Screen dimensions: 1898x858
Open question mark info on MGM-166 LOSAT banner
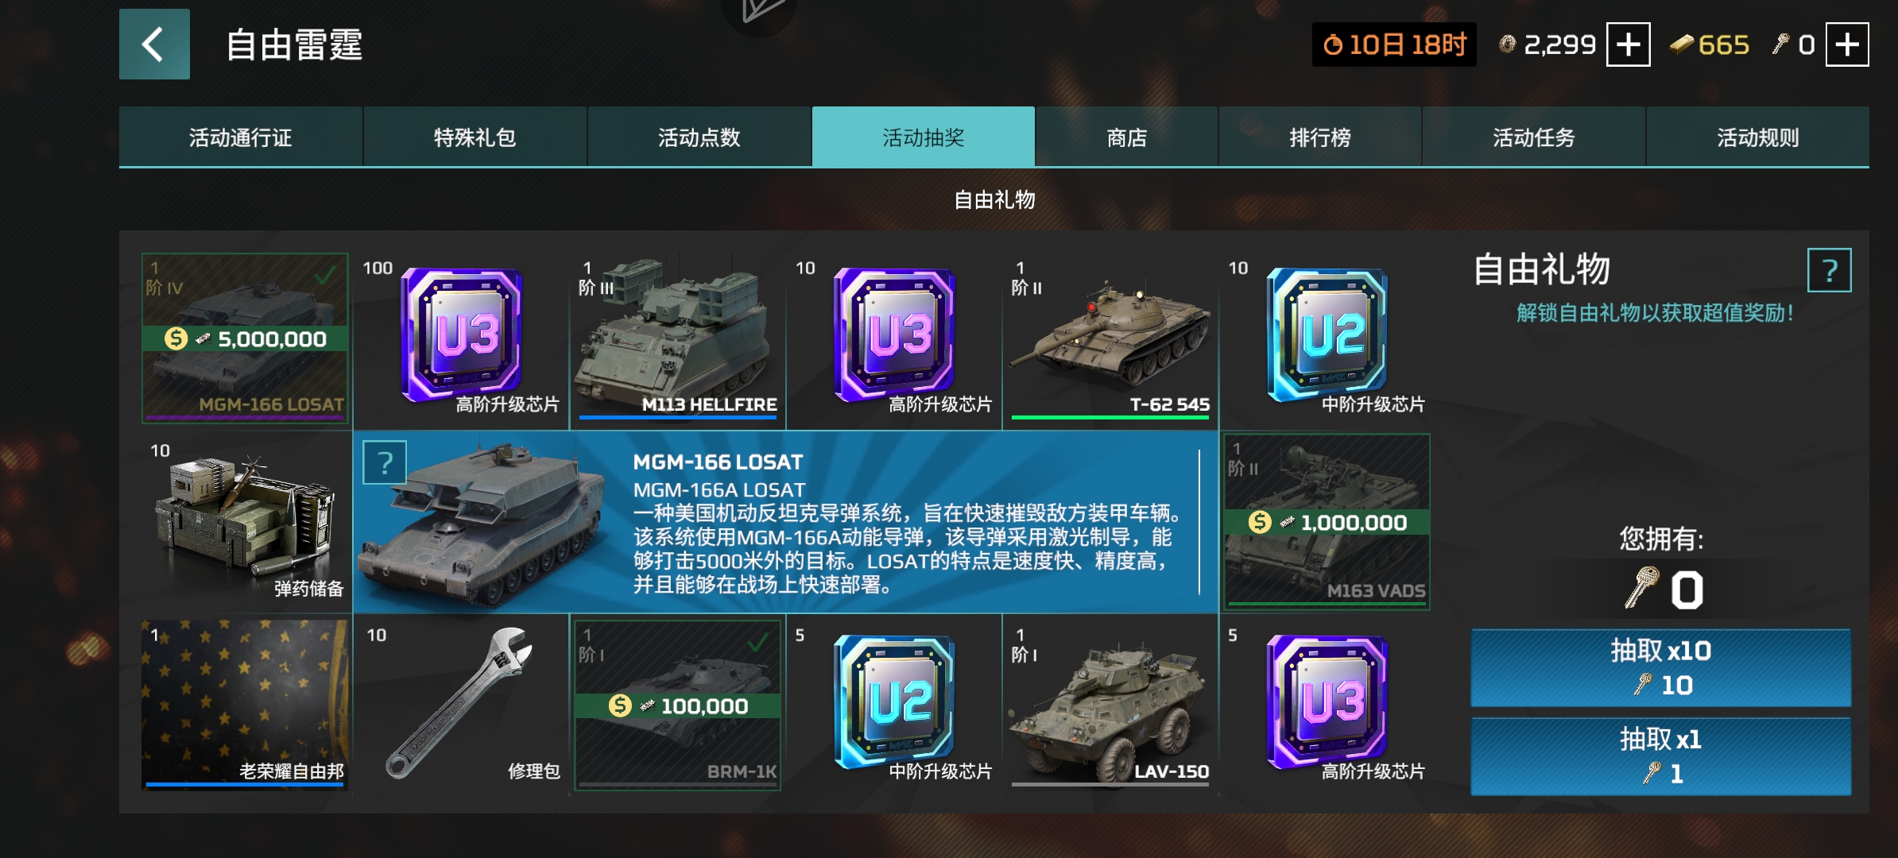tap(385, 462)
